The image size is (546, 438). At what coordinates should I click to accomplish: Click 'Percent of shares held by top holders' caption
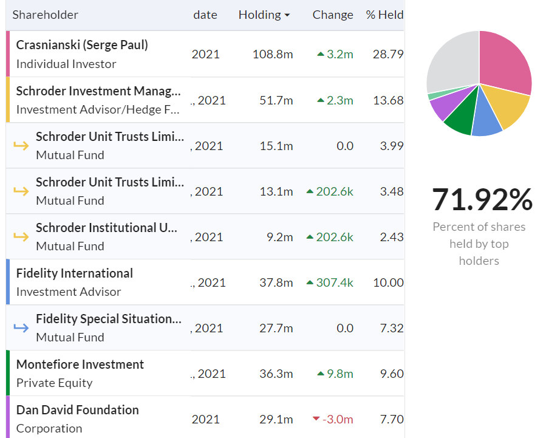coord(479,244)
